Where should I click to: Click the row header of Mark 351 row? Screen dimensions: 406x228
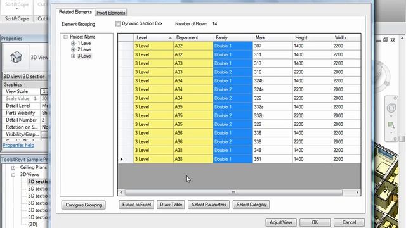pyautogui.click(x=126, y=159)
